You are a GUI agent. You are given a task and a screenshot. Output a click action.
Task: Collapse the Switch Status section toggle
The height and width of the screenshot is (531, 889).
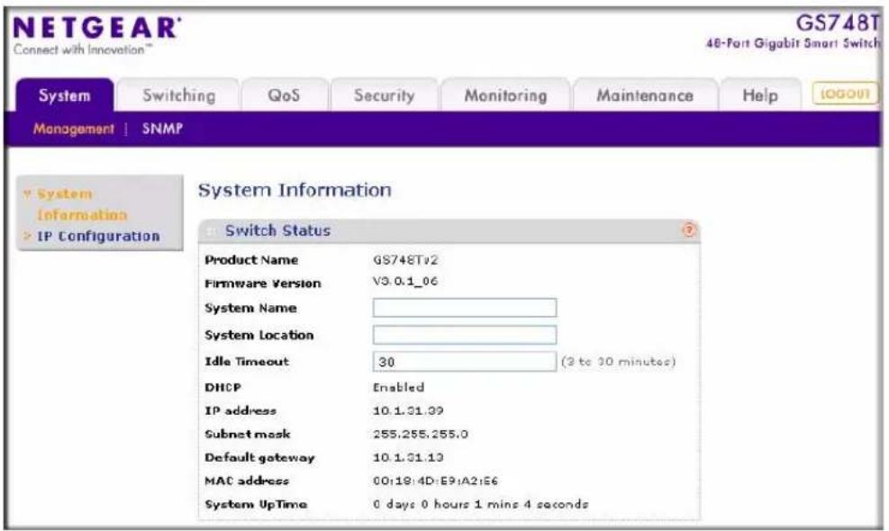pyautogui.click(x=211, y=231)
